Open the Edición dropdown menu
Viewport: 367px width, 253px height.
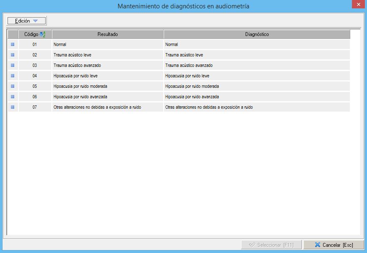coord(27,20)
